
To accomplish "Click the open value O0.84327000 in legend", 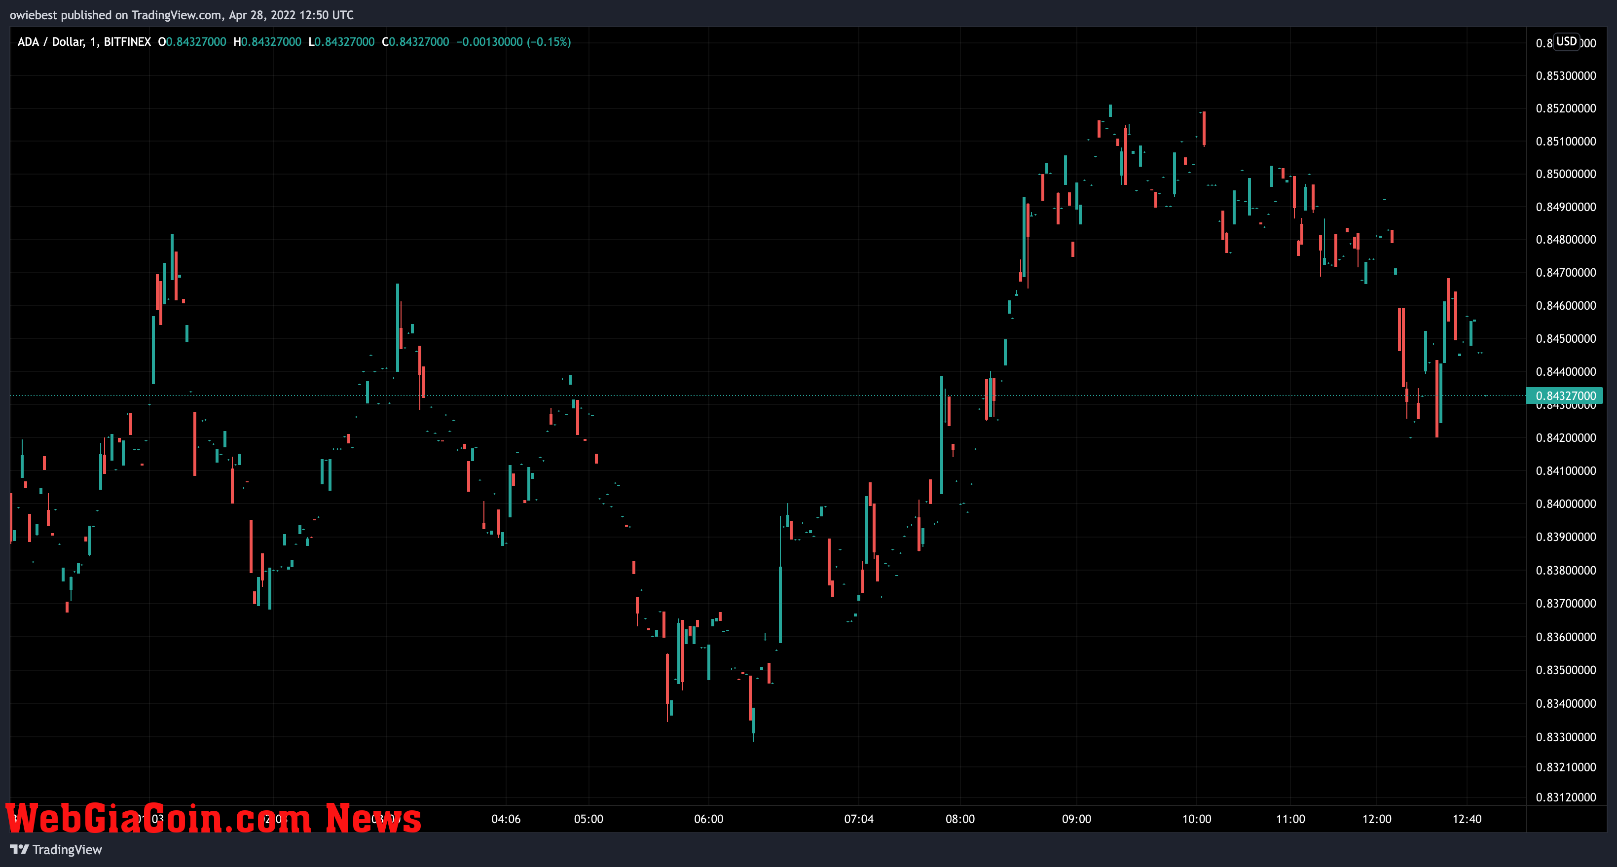I will [192, 42].
